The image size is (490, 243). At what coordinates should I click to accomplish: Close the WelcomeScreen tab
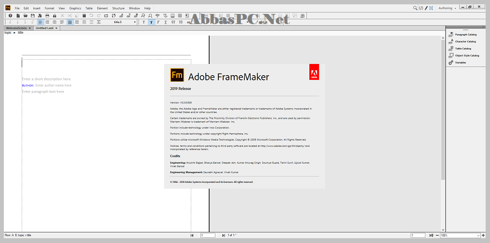coord(30,28)
